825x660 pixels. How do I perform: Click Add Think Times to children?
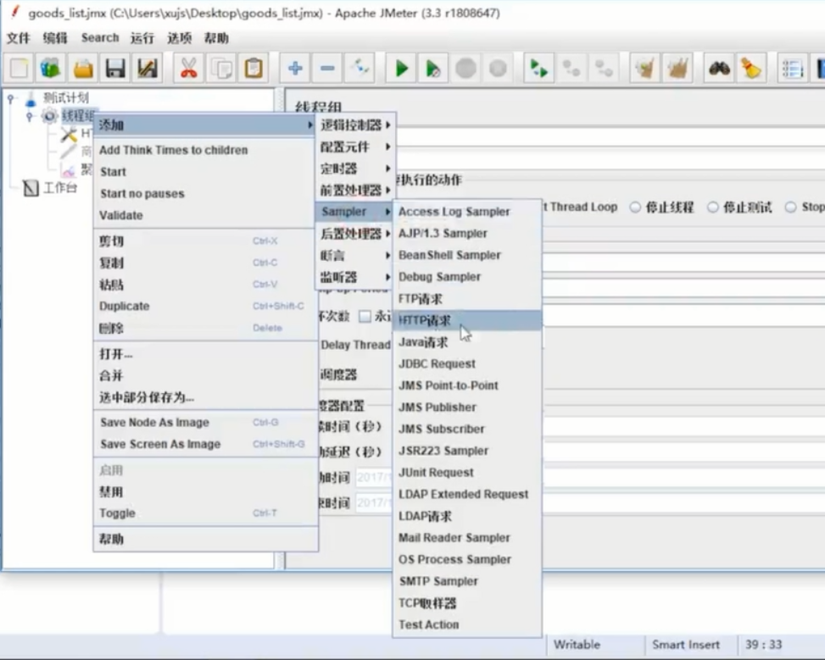174,150
